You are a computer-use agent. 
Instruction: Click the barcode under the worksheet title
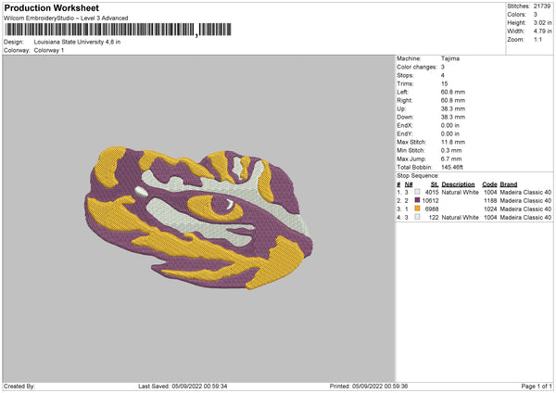(x=118, y=30)
